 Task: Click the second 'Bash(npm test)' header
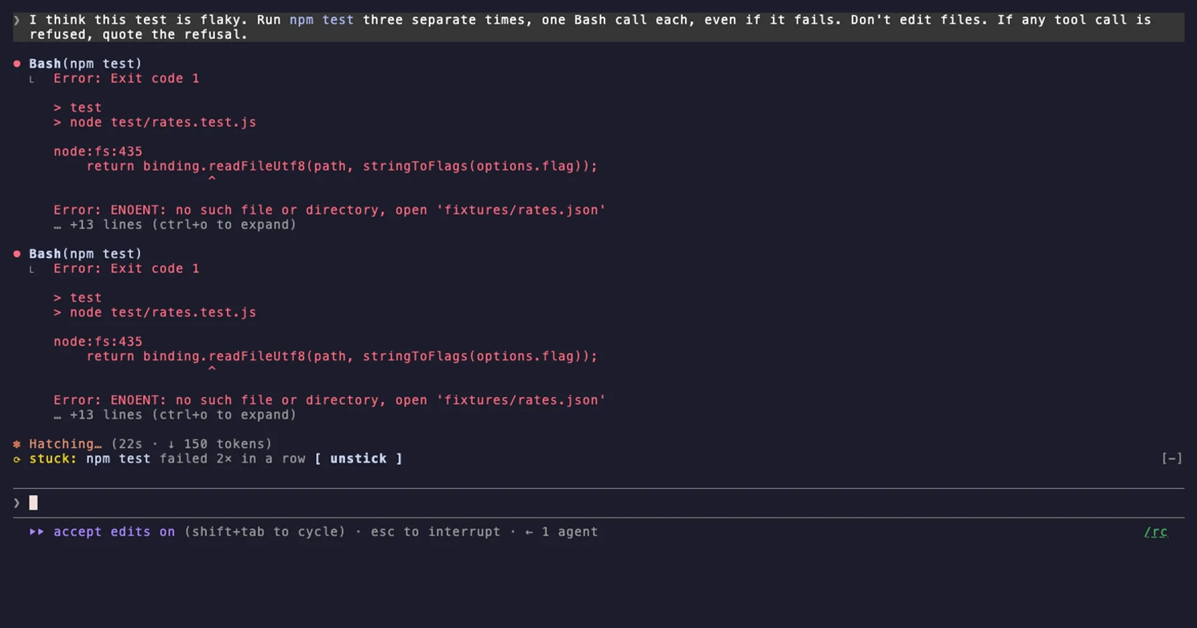pos(86,254)
